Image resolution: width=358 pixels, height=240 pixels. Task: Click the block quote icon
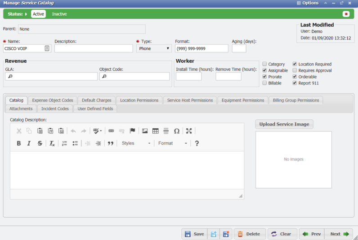pyautogui.click(x=111, y=144)
